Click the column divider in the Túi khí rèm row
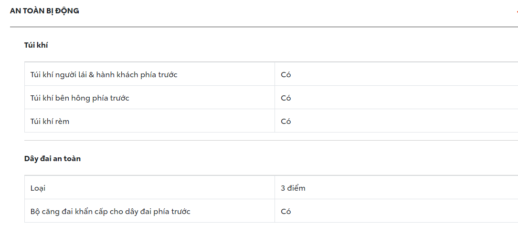518x225 pixels. [x=275, y=122]
